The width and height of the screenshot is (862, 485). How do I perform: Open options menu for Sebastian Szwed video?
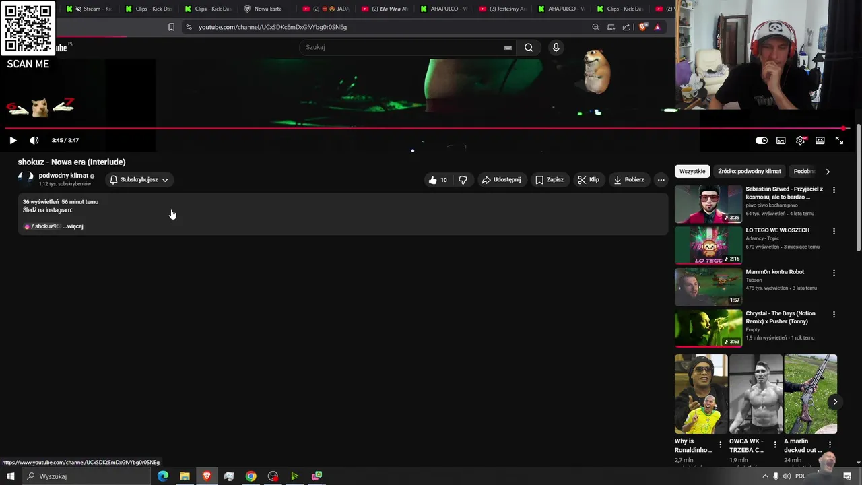834,190
